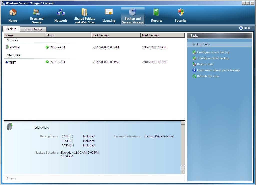Image resolution: width=256 pixels, height=185 pixels.
Task: Click the TEST client PC icon
Action: tap(7, 62)
